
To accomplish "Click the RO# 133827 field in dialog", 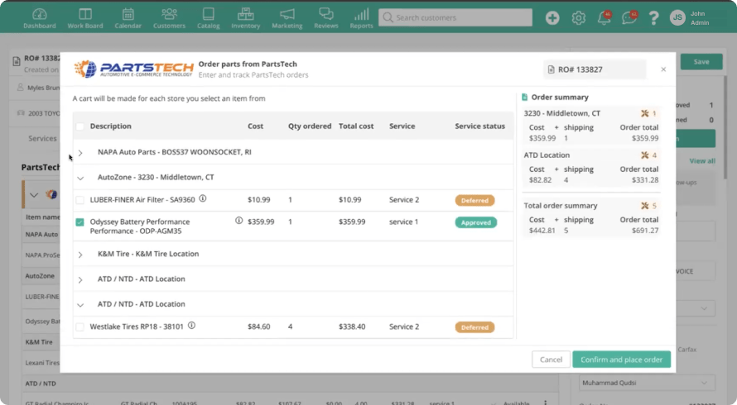I will (595, 69).
